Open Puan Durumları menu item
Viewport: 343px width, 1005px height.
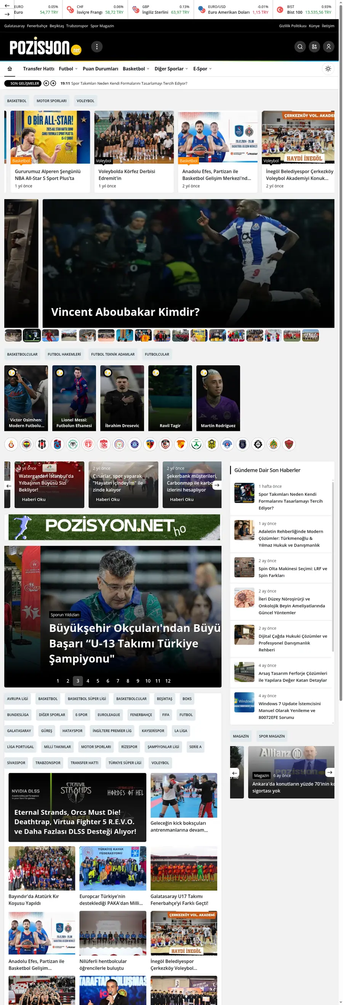100,69
